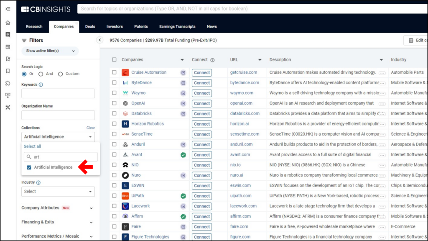This screenshot has width=428, height=241.
Task: Check the SenseTime row checkbox
Action: tap(114, 134)
